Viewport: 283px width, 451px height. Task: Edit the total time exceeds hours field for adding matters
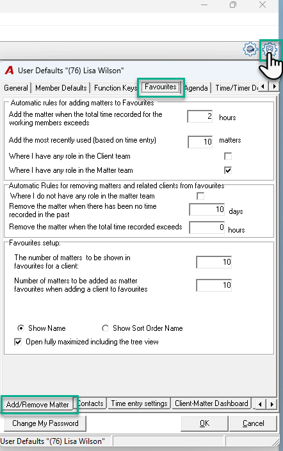point(200,116)
